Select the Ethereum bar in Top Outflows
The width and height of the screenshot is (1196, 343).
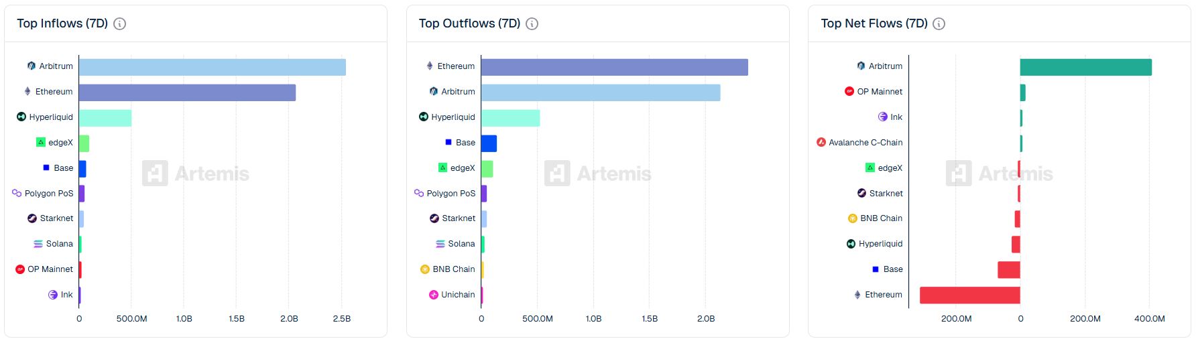[x=614, y=68]
